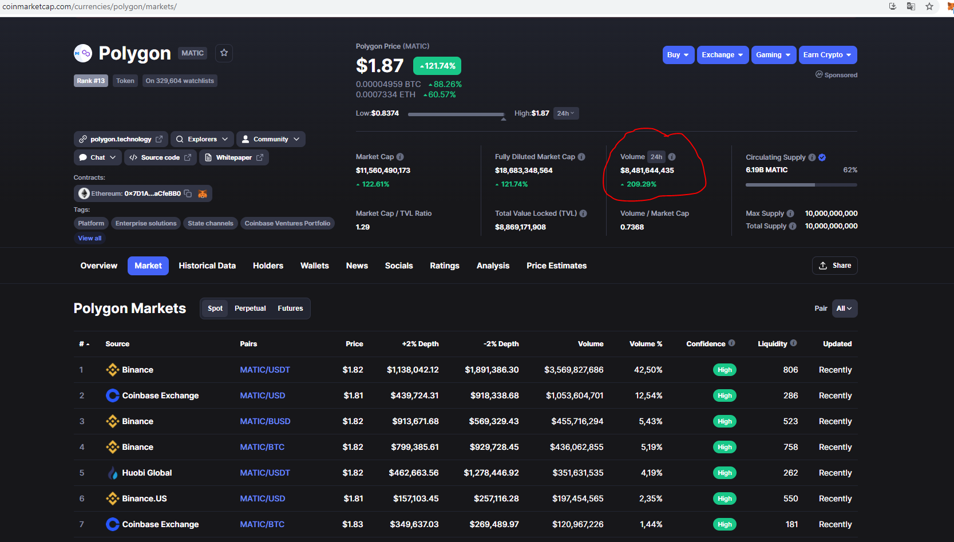954x542 pixels.
Task: Click View all tags
Action: coord(90,238)
